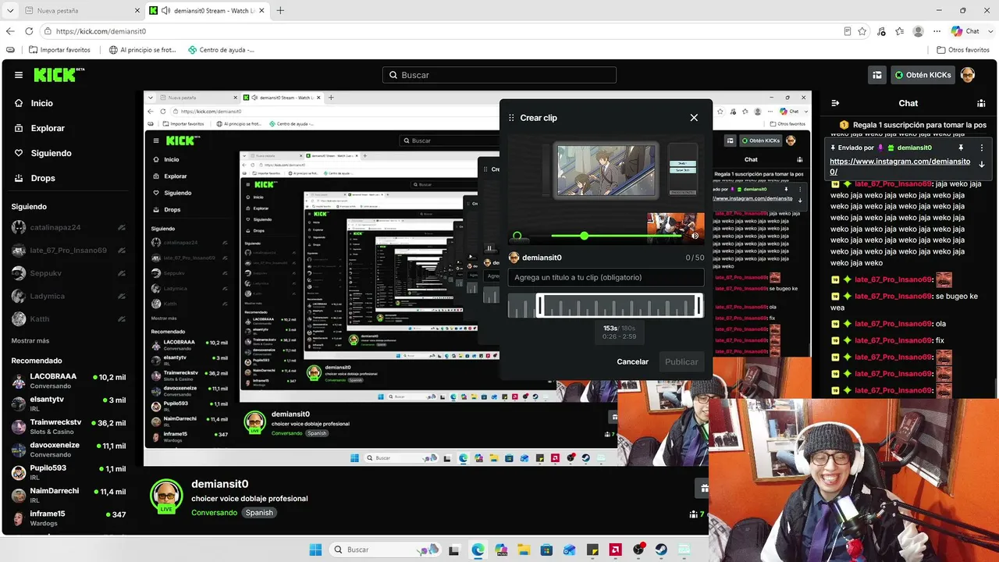Open the Centro de ayuda bookmark
The image size is (999, 562).
click(222, 50)
